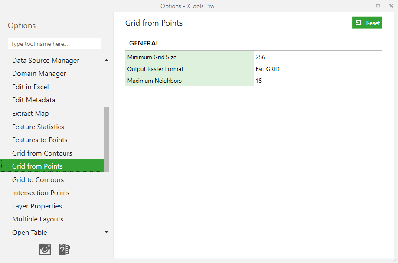Screen dimensions: 398x263
Task: Click the Output Raster Format label
Action: point(155,69)
